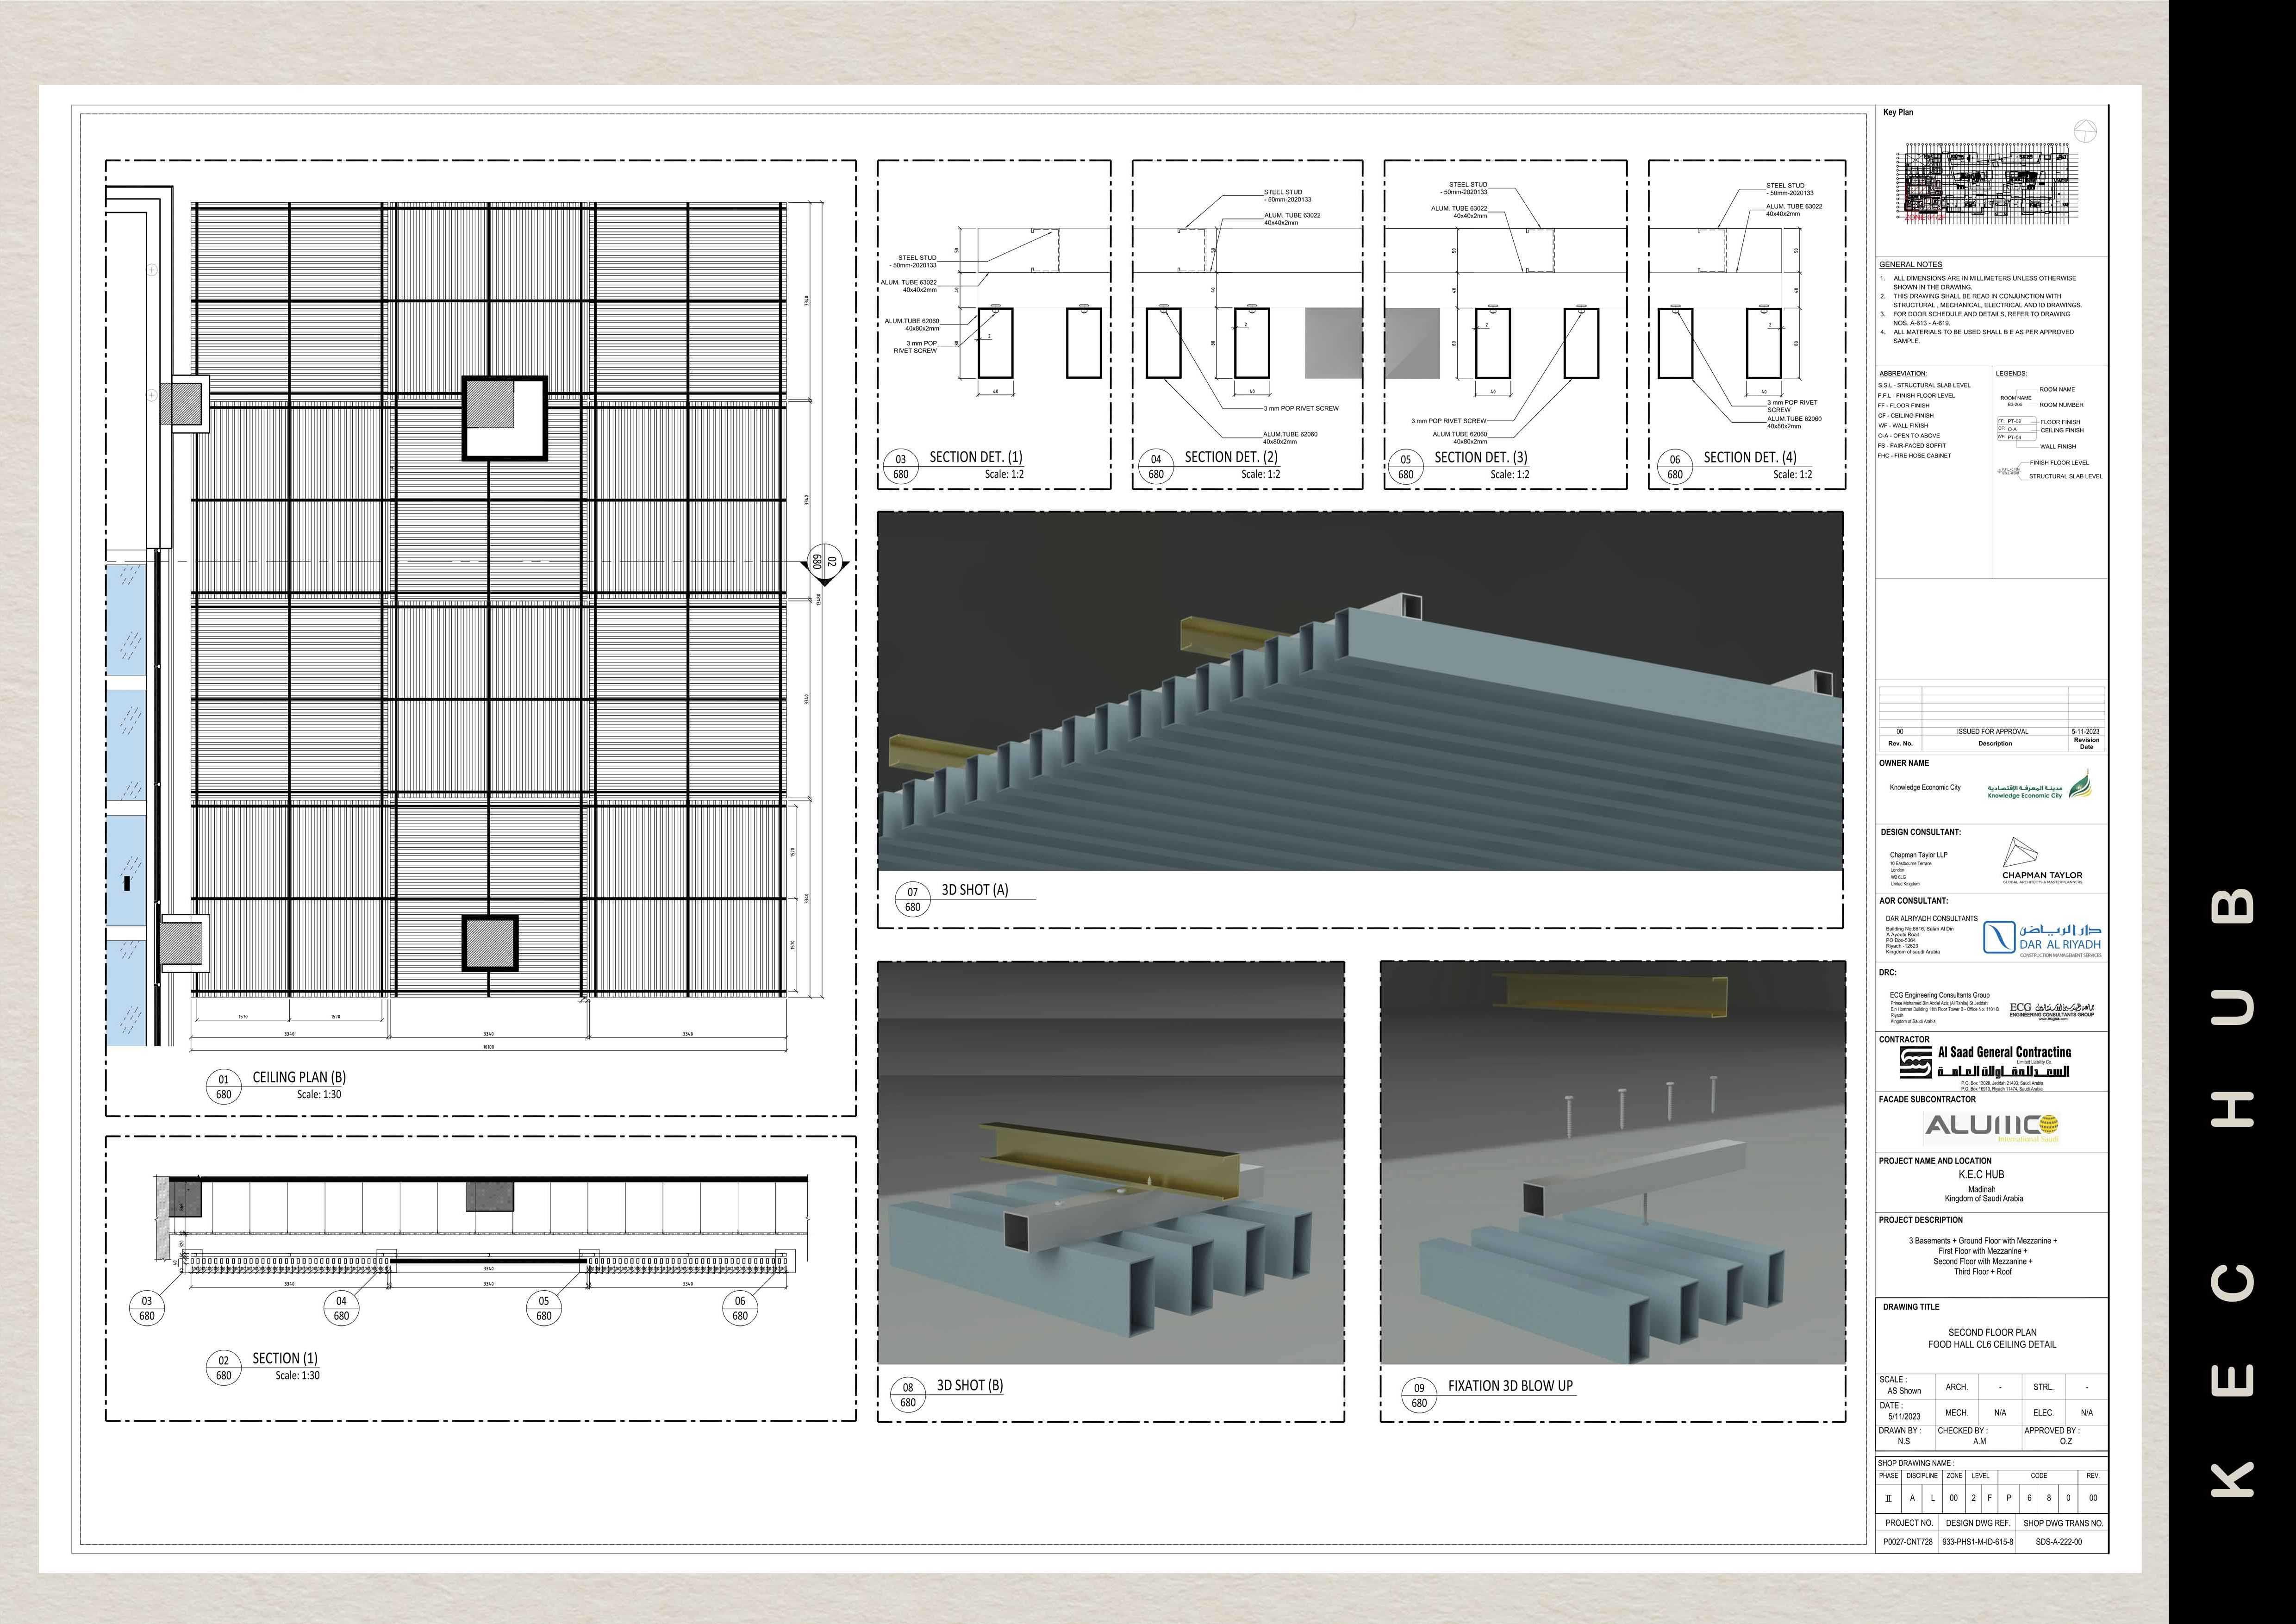This screenshot has height=1624, width=2296.
Task: Click the Chapman Taylor logo
Action: coord(2041,861)
